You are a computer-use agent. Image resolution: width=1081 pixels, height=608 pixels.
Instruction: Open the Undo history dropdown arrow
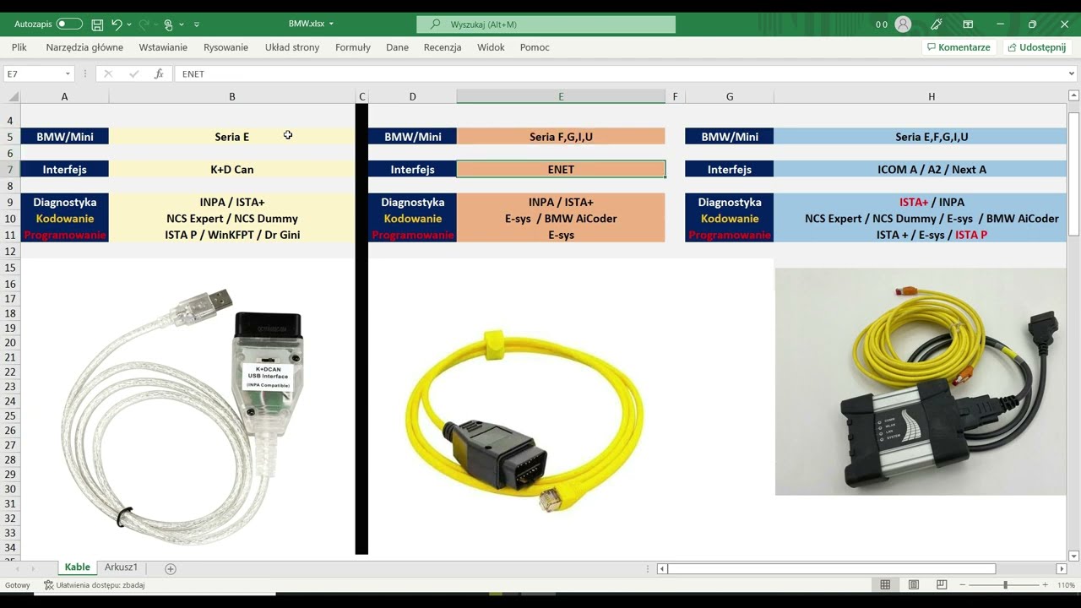click(128, 24)
